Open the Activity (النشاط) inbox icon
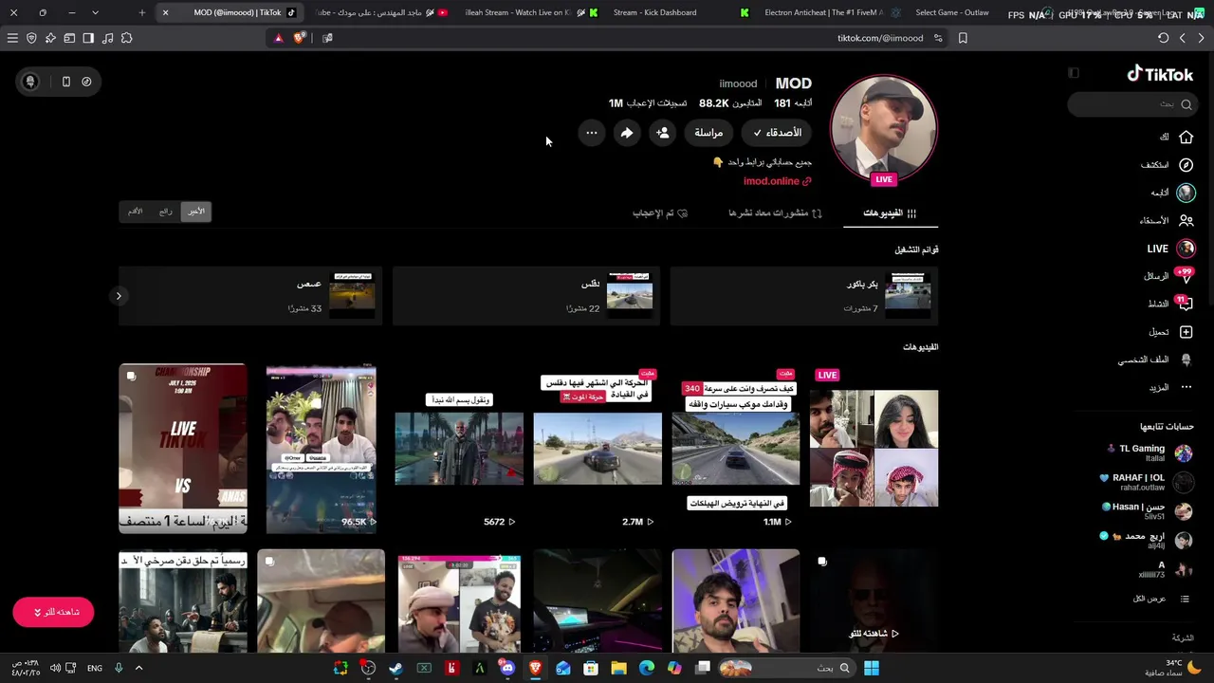Screen dimensions: 1214x683 click(x=1185, y=304)
